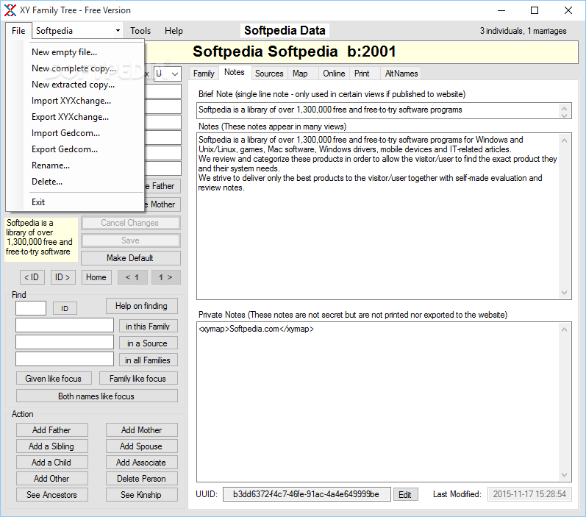Switch to the Online tab
Viewport: 586px width, 517px height.
click(334, 74)
